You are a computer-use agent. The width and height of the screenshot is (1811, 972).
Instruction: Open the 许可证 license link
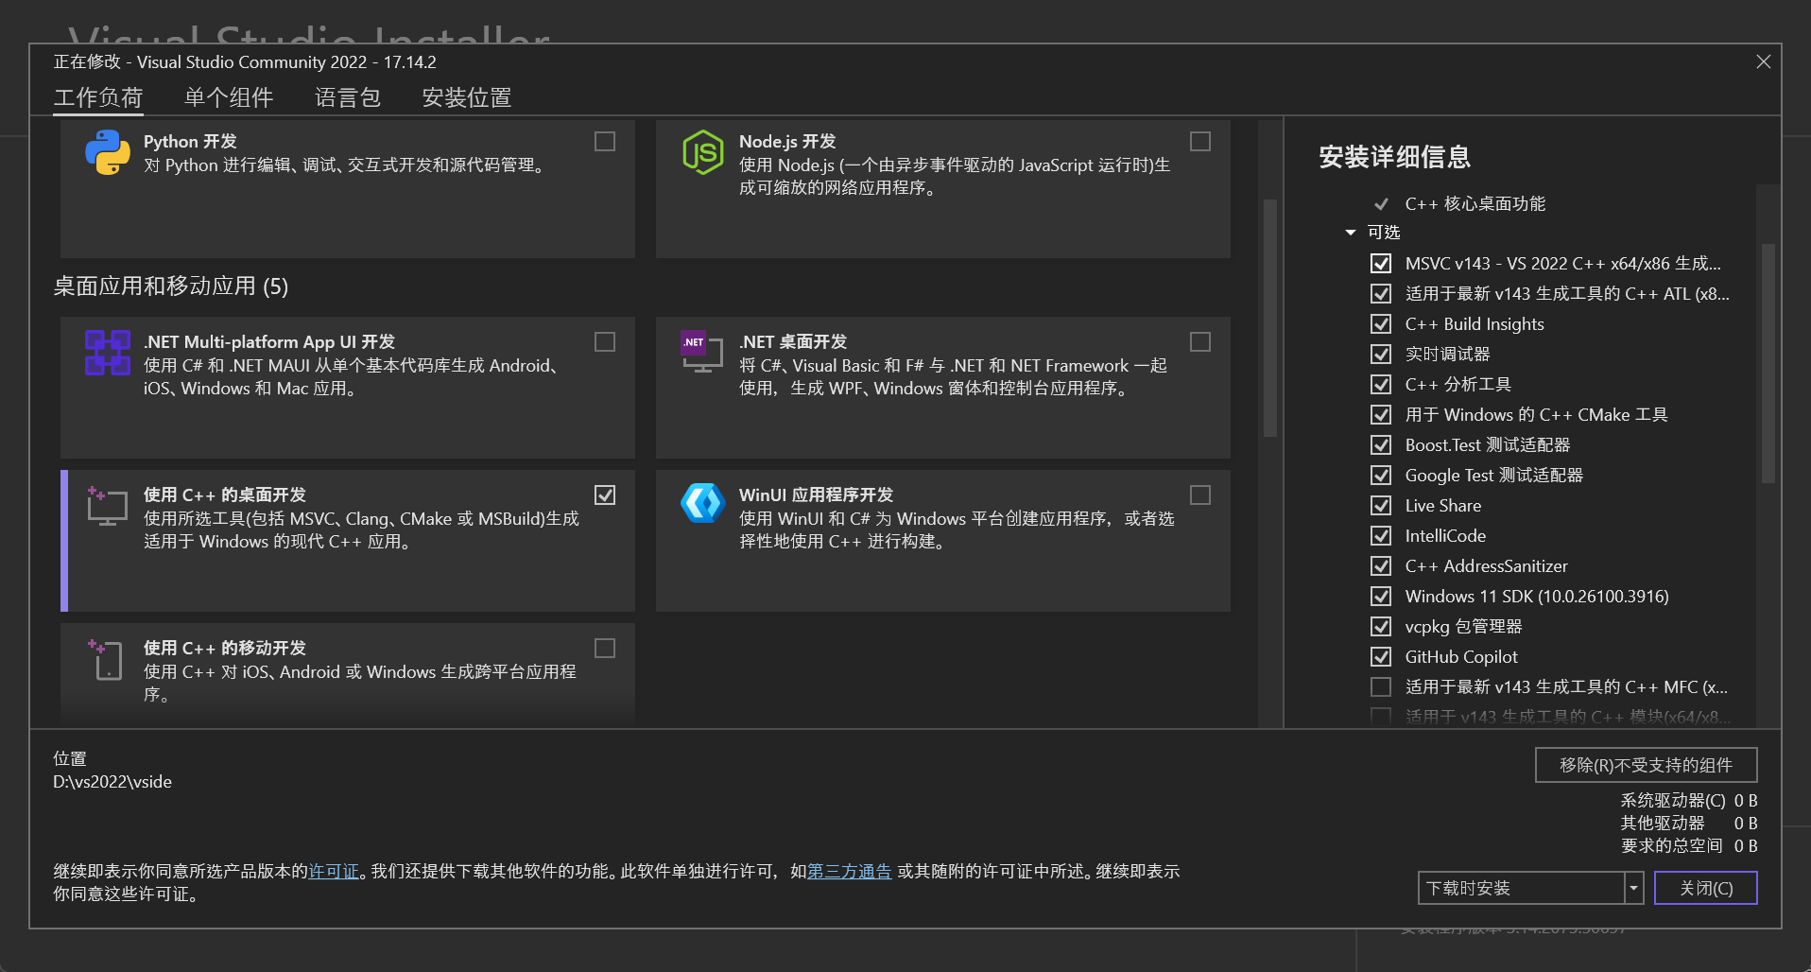pos(335,872)
